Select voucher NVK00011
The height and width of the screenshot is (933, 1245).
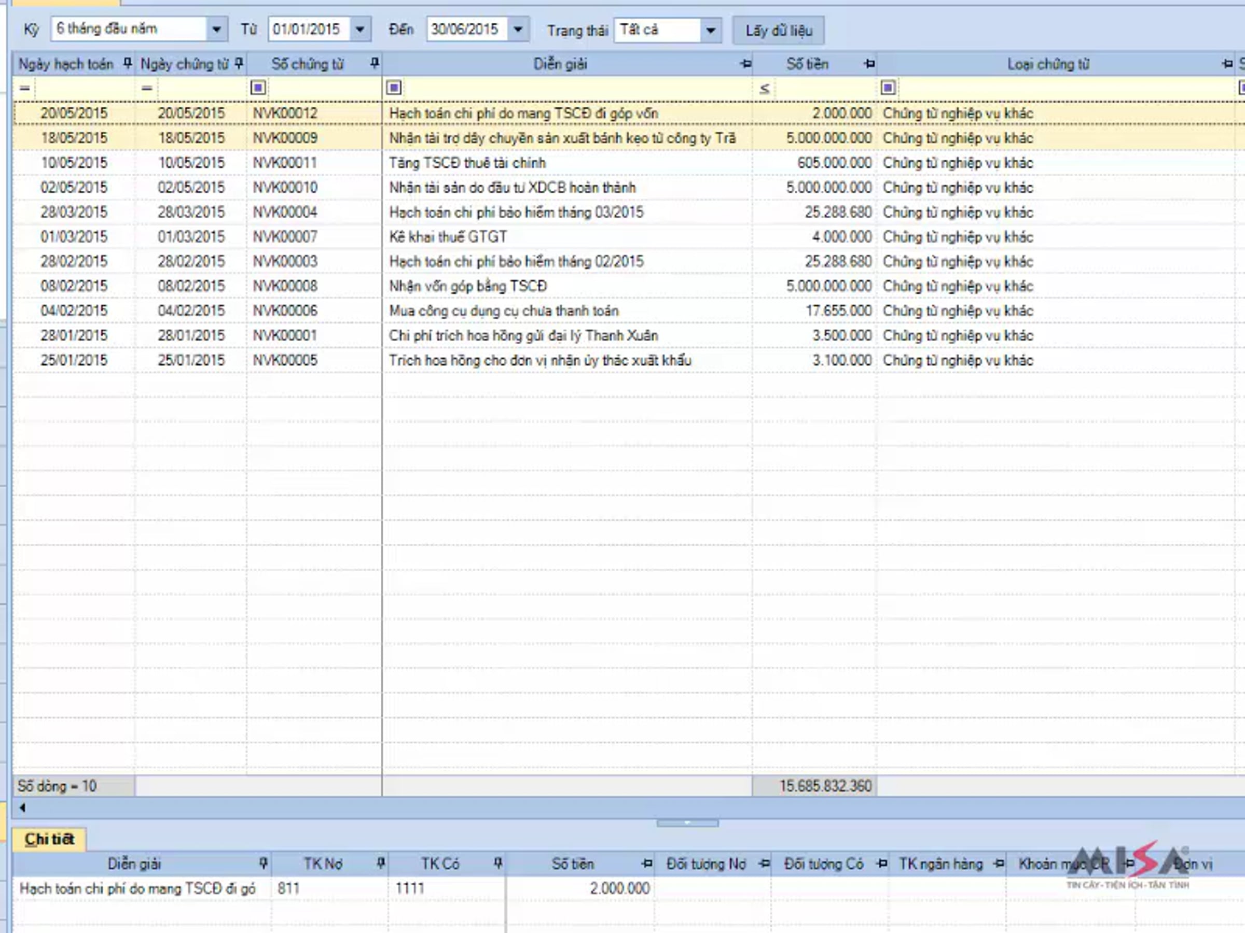point(285,163)
